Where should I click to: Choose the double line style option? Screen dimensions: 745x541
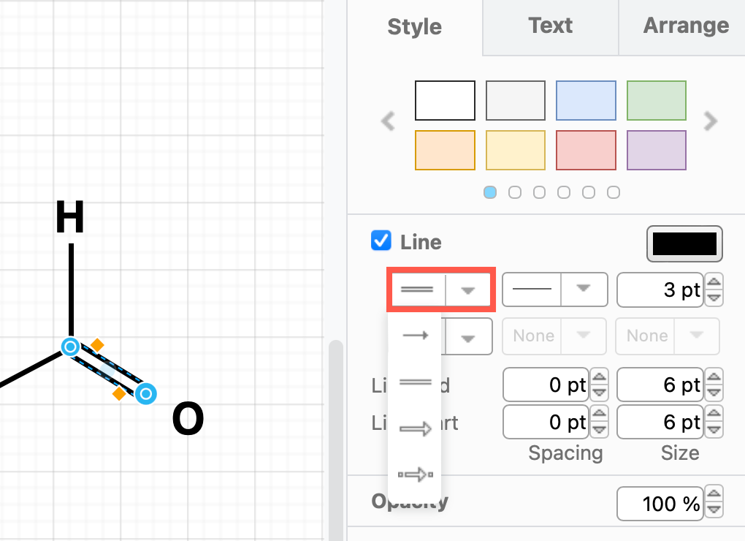point(415,381)
